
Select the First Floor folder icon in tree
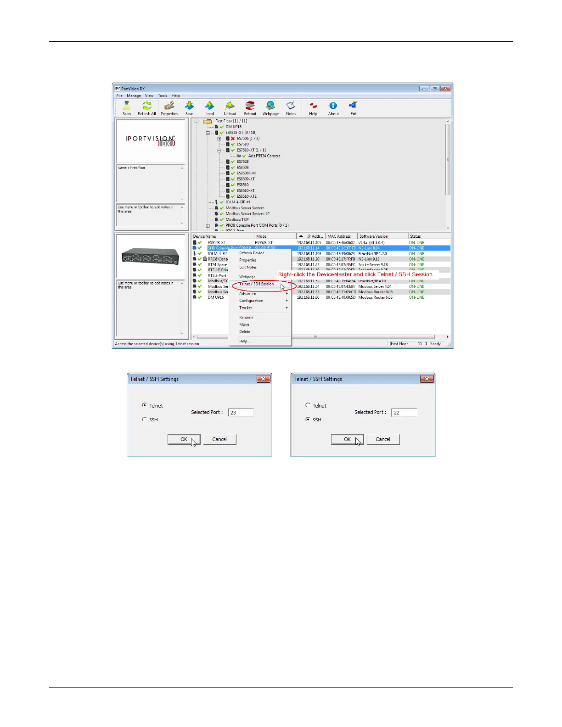pyautogui.click(x=208, y=121)
